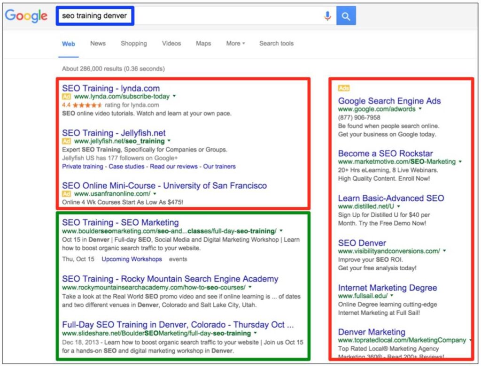Click the Private training sitelink
The width and height of the screenshot is (481, 366).
pos(82,166)
